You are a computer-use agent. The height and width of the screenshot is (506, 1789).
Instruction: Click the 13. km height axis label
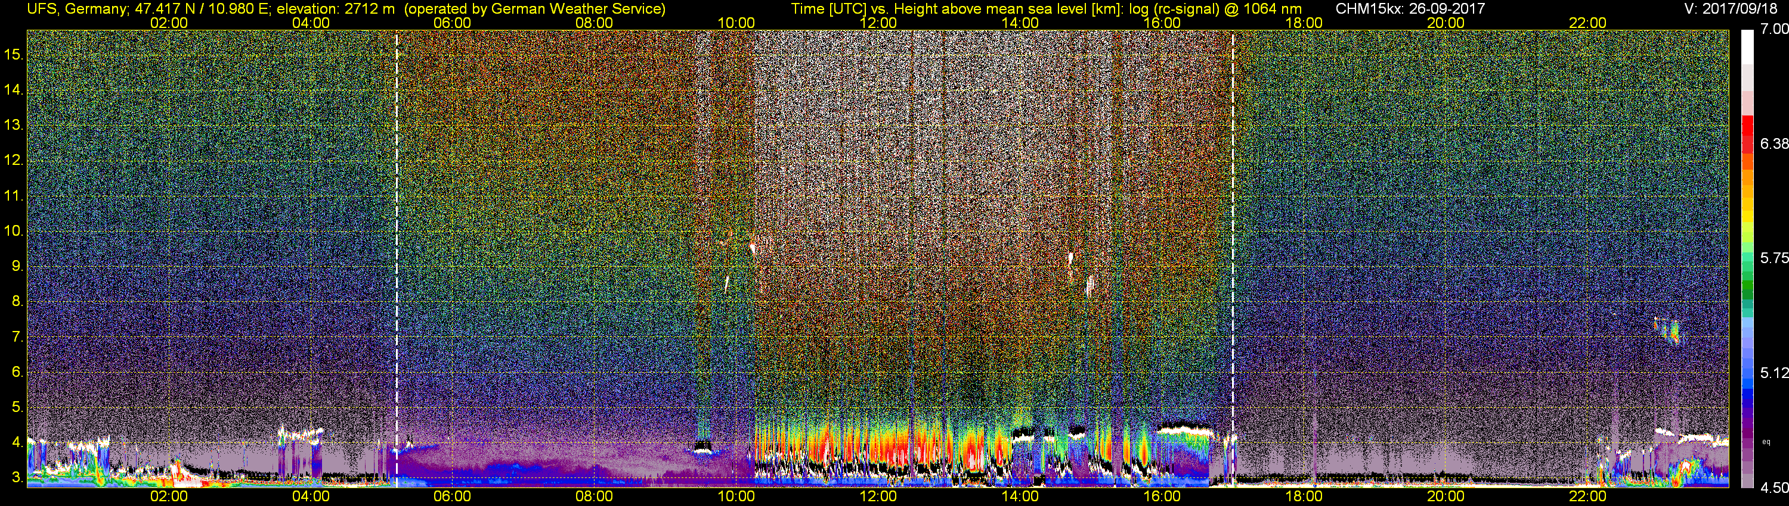13,125
